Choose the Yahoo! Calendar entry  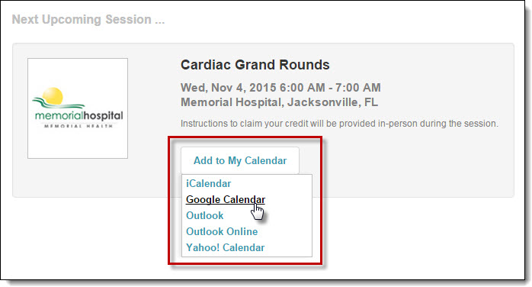[x=226, y=247]
